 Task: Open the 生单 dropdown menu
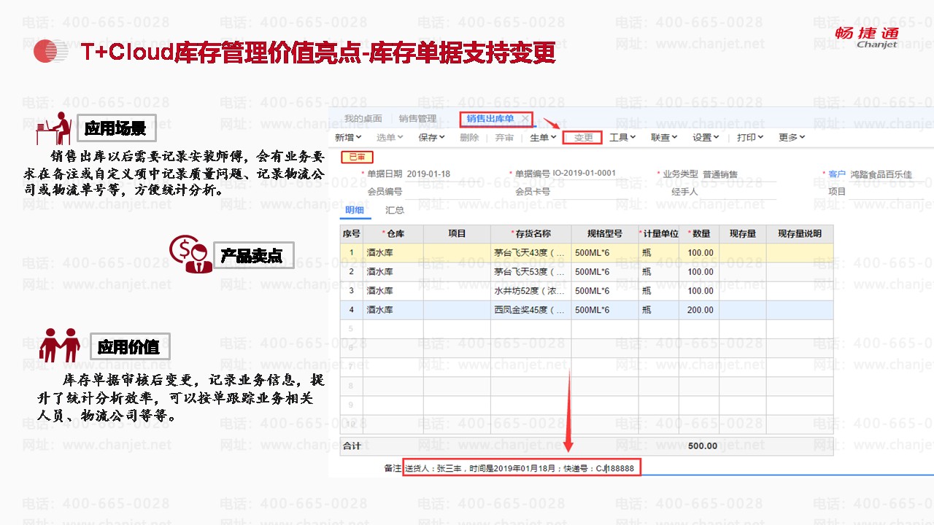(x=543, y=137)
